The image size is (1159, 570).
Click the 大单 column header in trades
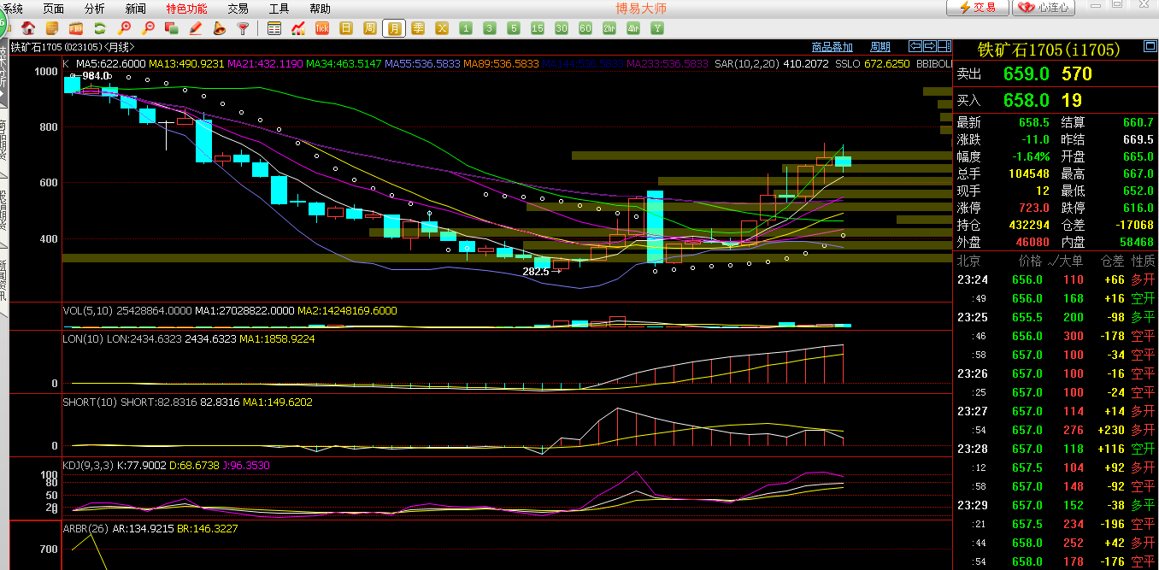(1072, 261)
